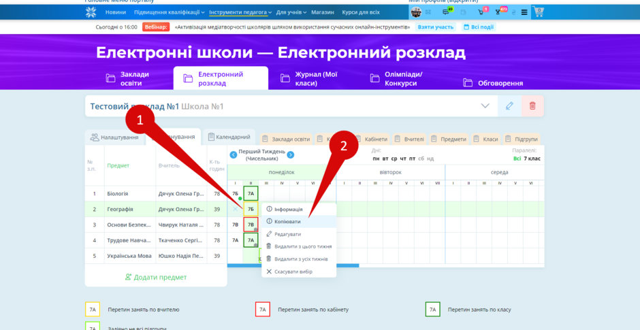Click the pencil edit schedule icon

(509, 106)
